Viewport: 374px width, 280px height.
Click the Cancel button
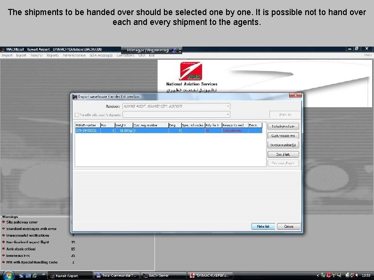tap(289, 226)
